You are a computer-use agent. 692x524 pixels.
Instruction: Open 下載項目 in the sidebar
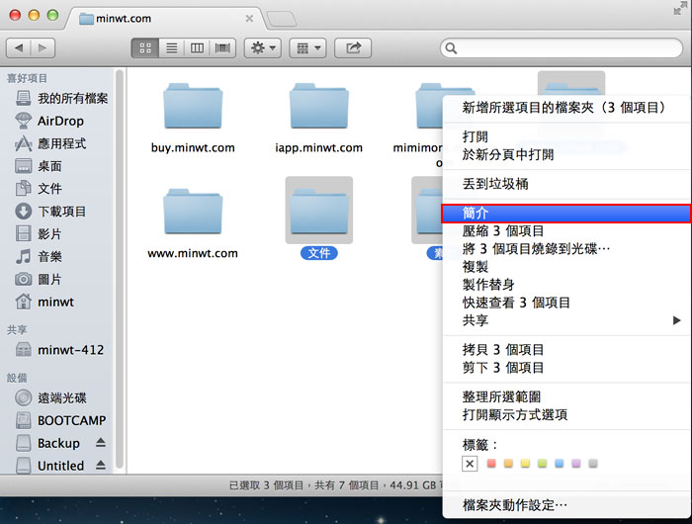[50, 212]
